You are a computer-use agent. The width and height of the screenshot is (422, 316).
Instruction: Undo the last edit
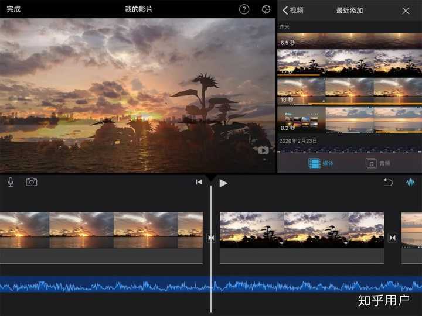pos(388,182)
